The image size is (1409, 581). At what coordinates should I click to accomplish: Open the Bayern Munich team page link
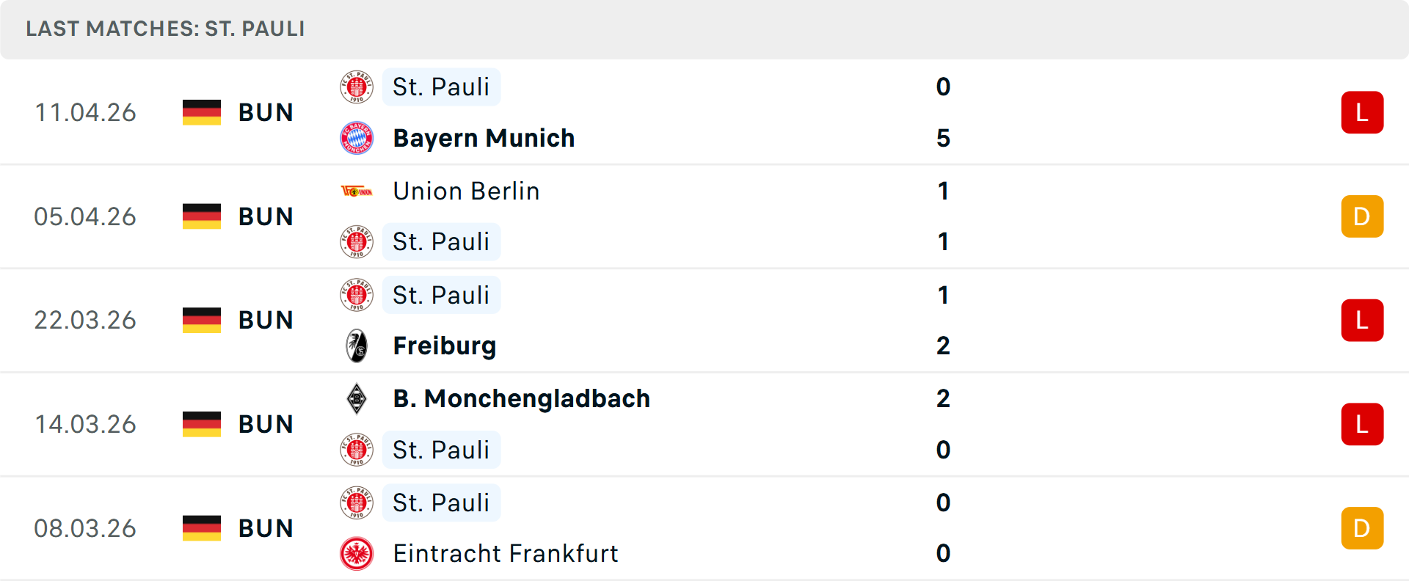coord(483,137)
